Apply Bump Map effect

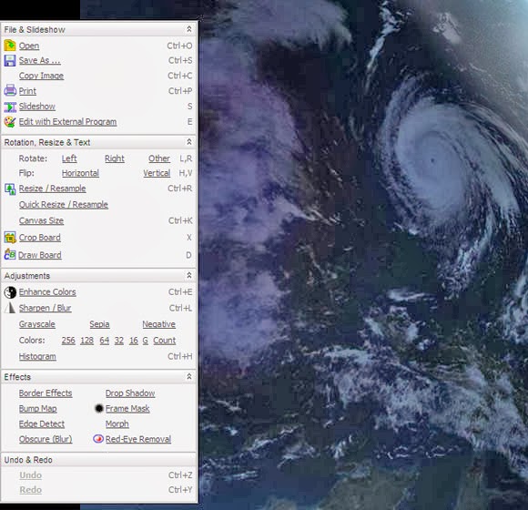(37, 409)
